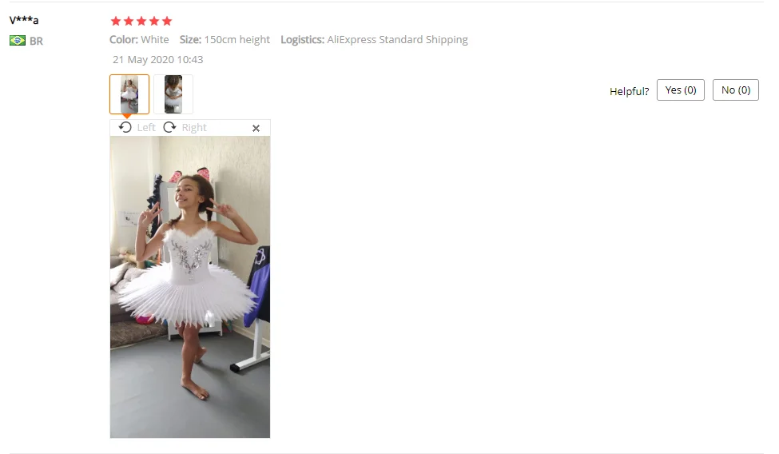Click the "Color: White" attribute text

click(139, 40)
